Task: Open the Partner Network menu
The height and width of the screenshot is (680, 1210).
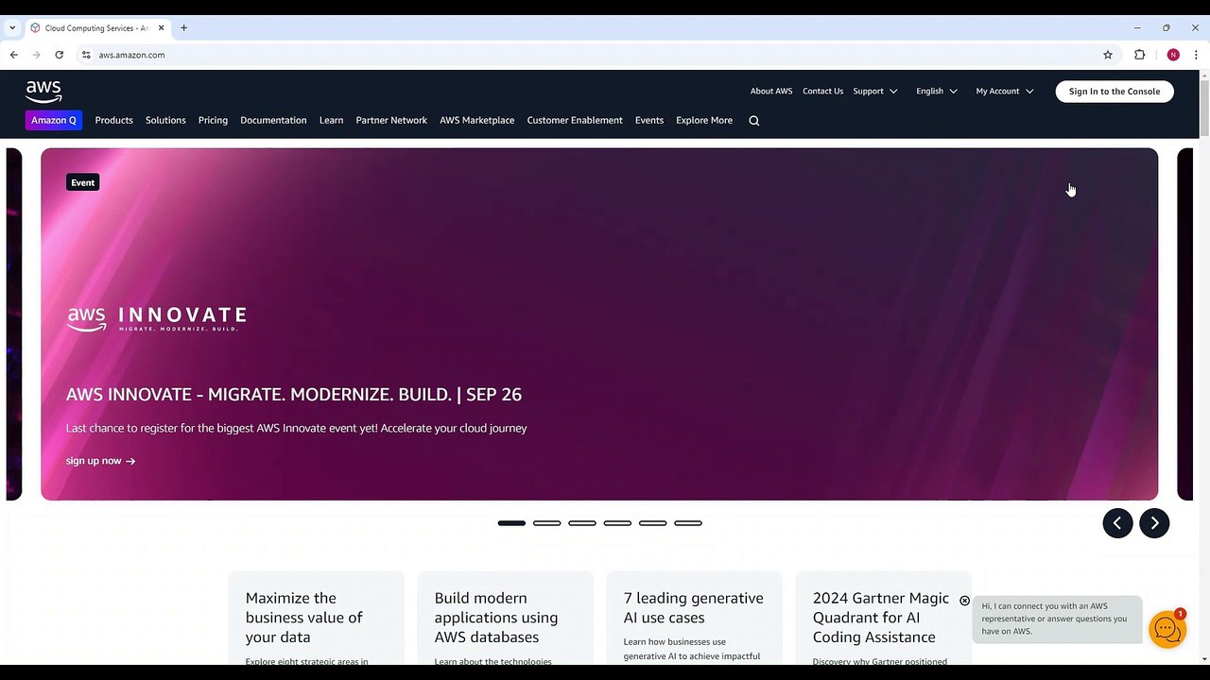Action: tap(391, 121)
